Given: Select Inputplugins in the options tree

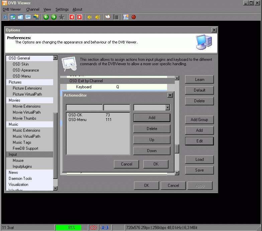Looking at the screenshot, I should [22, 166].
